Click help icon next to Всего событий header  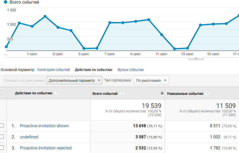122,94
